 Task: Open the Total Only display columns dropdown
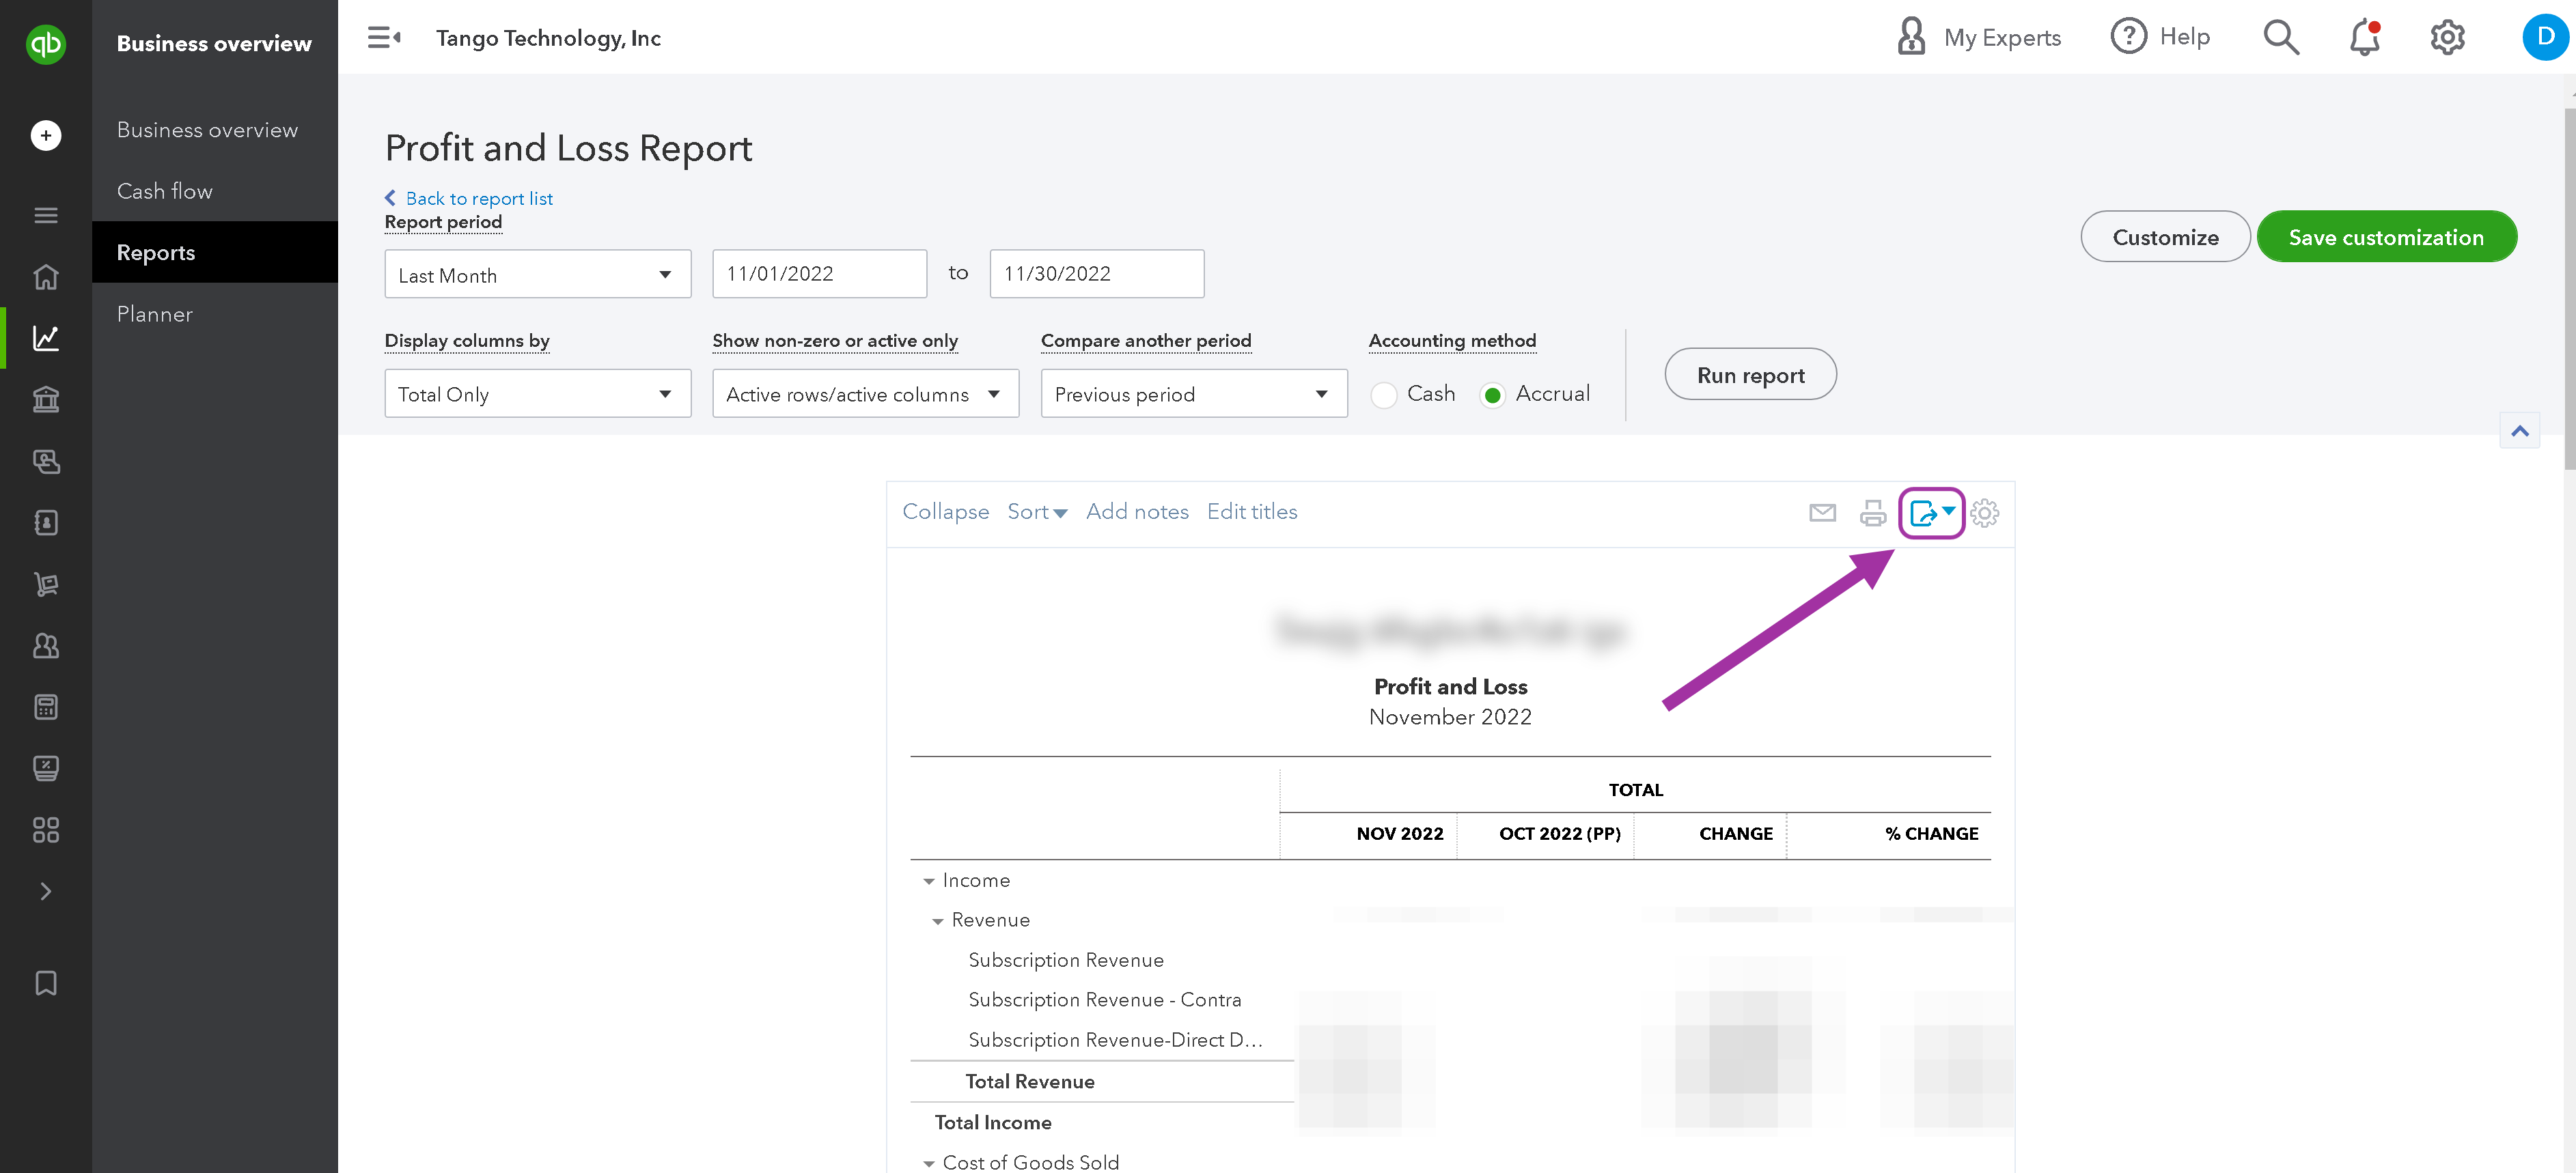tap(537, 394)
